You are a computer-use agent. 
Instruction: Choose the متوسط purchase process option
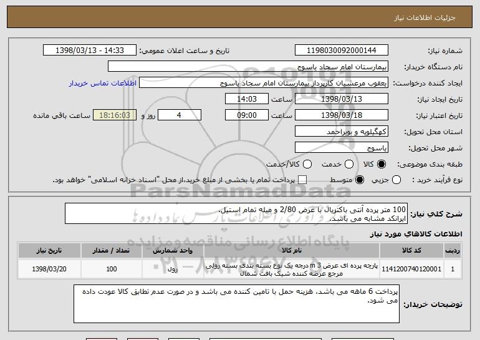pos(360,180)
